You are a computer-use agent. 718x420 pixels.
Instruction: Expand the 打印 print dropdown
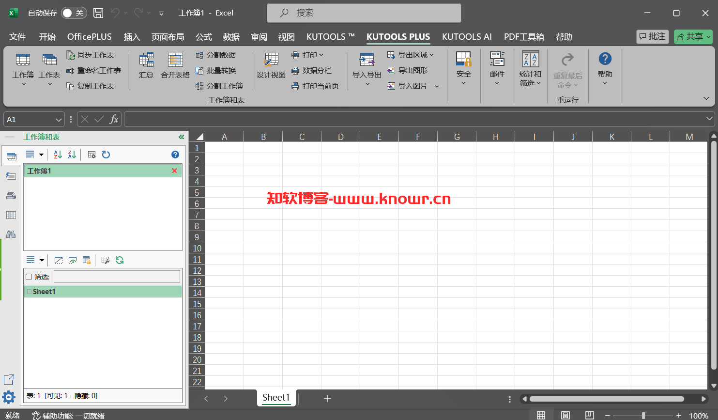321,55
